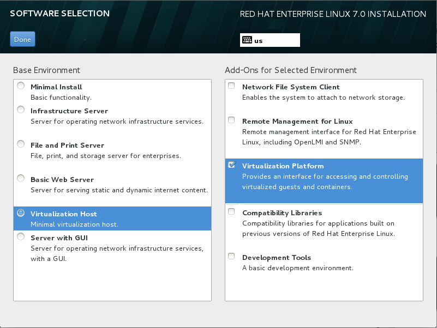Click the Minimal Install environment label
The image size is (437, 328).
coord(56,87)
